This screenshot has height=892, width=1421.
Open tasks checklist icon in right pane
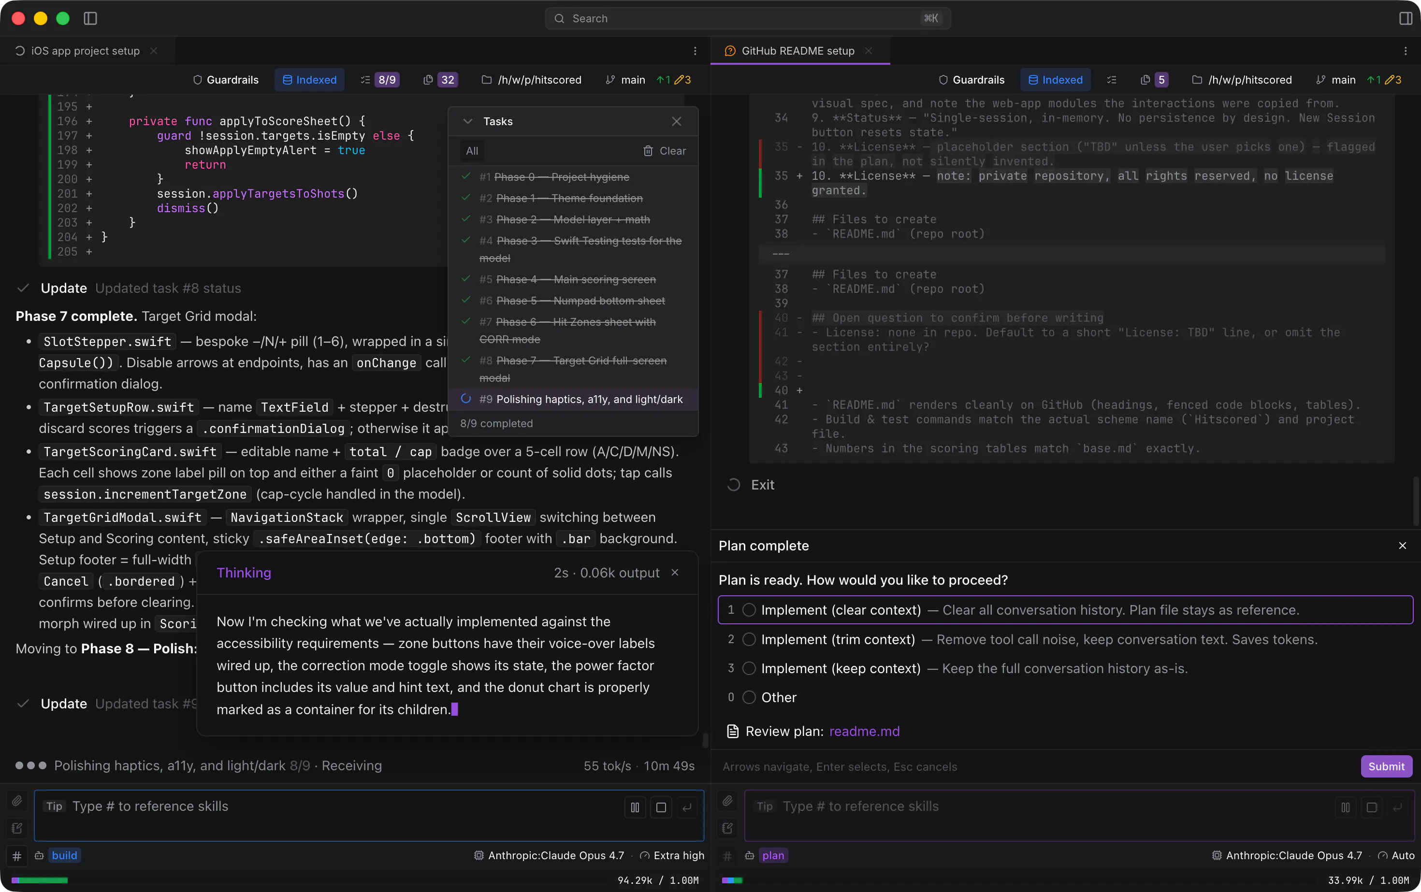tap(1112, 80)
